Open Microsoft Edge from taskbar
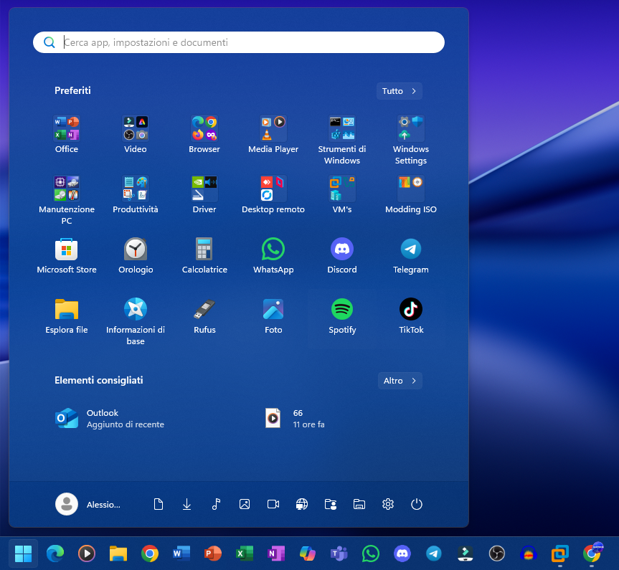 pyautogui.click(x=55, y=554)
